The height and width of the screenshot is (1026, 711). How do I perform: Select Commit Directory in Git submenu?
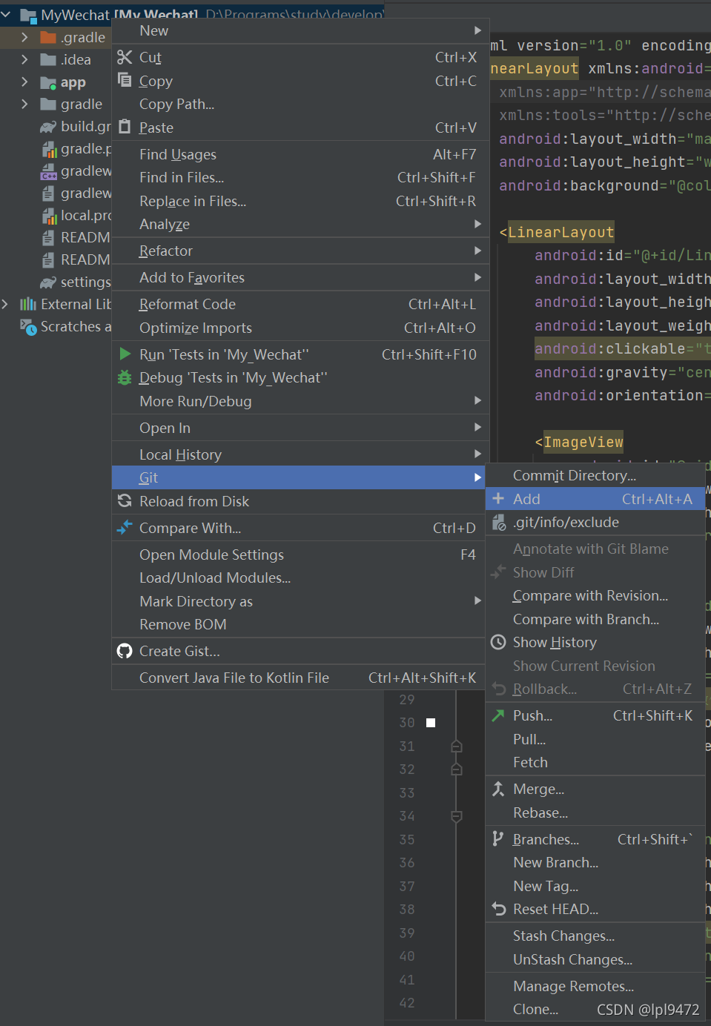coord(595,475)
